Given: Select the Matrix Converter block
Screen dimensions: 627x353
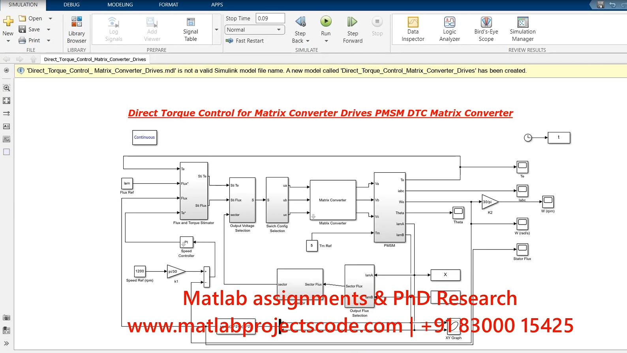Looking at the screenshot, I should (332, 200).
